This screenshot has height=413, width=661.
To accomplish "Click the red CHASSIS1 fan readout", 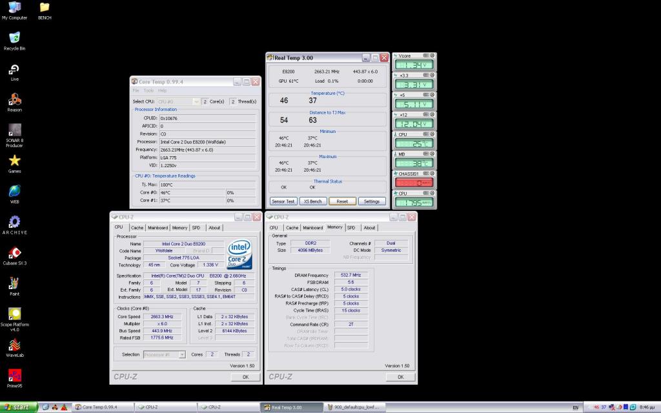I will tap(414, 183).
